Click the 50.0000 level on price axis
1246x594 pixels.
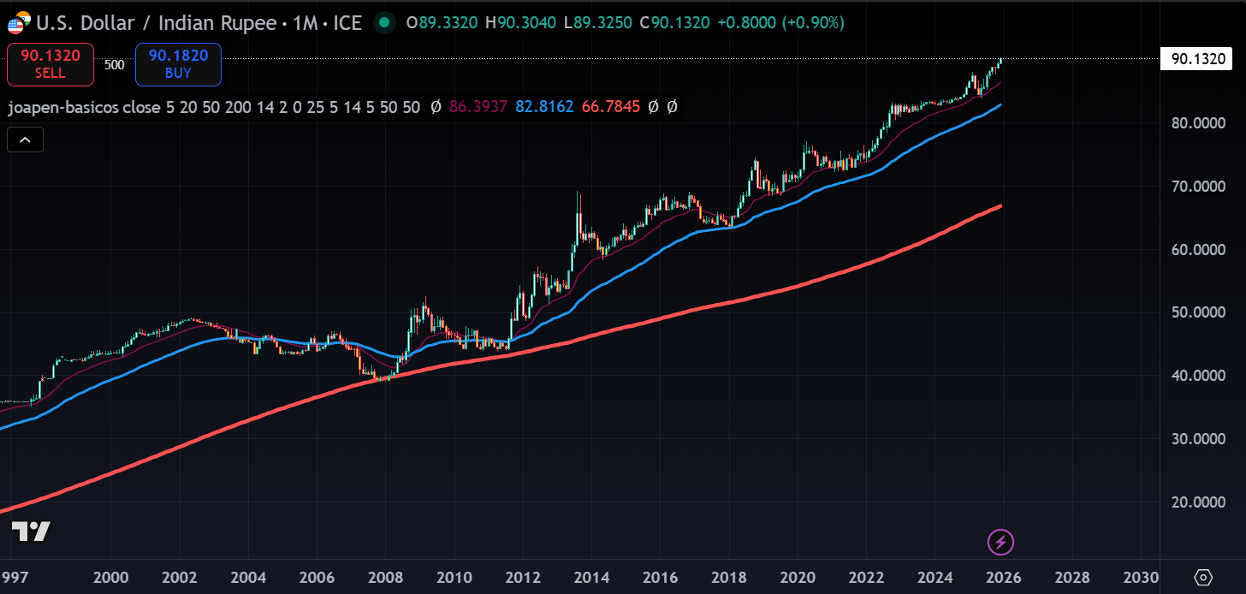[1196, 312]
